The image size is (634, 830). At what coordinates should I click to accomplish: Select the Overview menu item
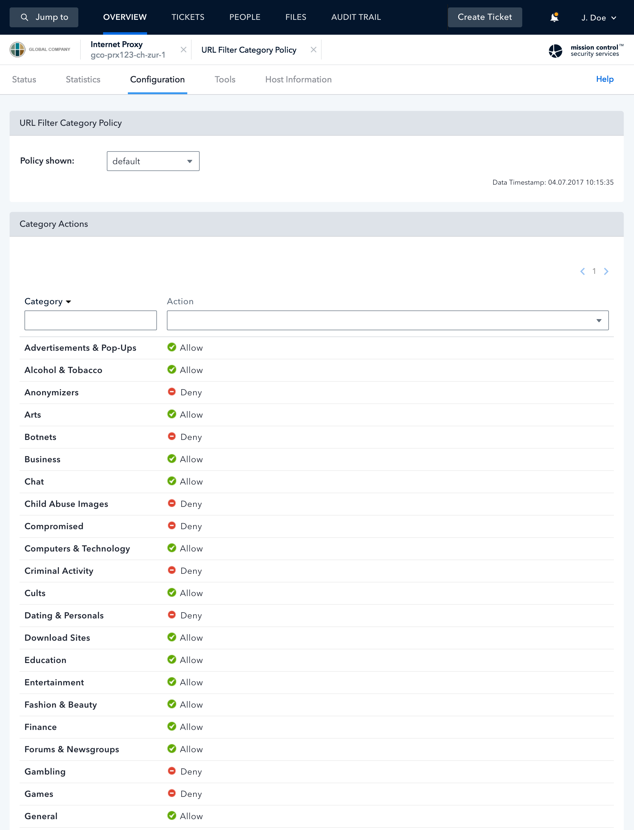[x=125, y=17]
